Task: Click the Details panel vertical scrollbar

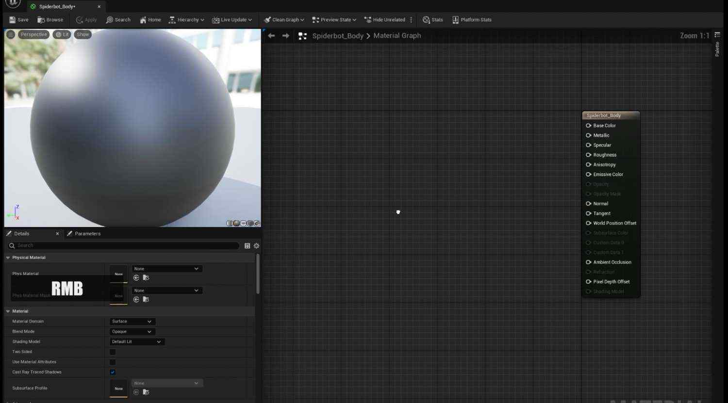Action: click(x=258, y=274)
